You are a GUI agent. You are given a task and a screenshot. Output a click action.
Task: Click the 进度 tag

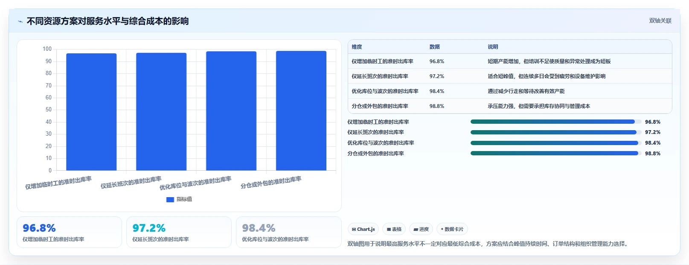tap(421, 229)
